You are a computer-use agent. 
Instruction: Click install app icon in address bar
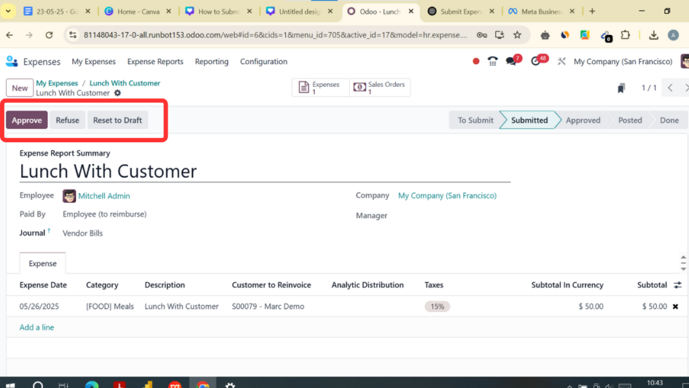coord(499,35)
